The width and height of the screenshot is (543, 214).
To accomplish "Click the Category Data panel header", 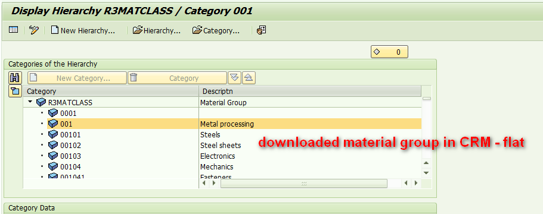I will click(220, 208).
